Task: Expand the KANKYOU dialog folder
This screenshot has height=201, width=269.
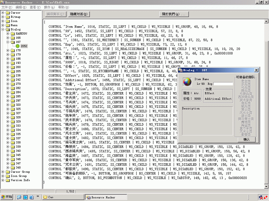Action: pyautogui.click(x=8, y=33)
